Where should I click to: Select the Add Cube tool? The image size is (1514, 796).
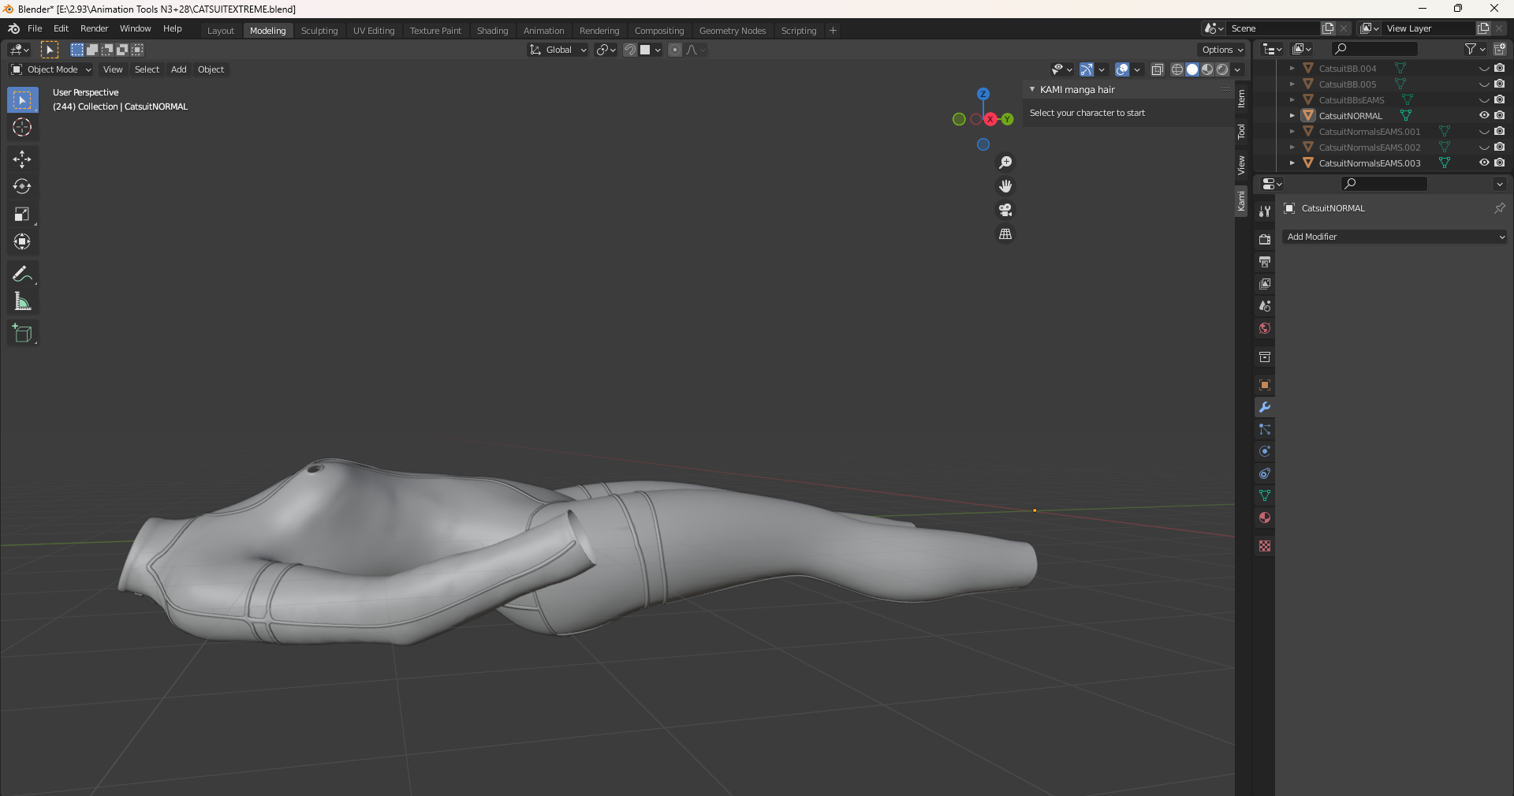click(x=22, y=333)
